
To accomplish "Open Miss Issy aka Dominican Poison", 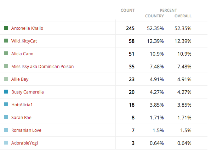I will pyautogui.click(x=42, y=67).
